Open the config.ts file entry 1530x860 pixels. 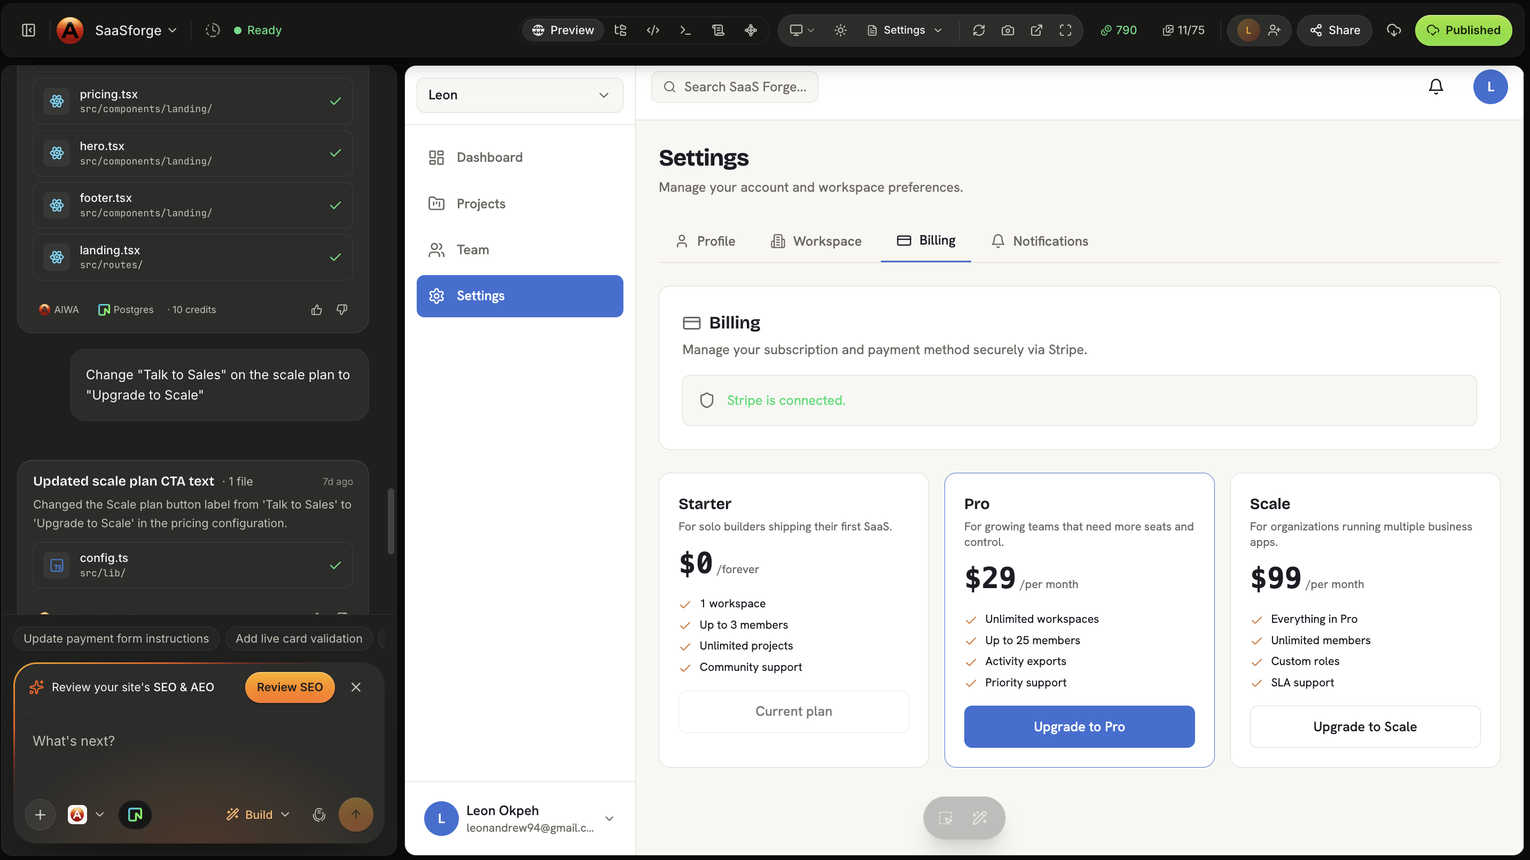(x=193, y=565)
